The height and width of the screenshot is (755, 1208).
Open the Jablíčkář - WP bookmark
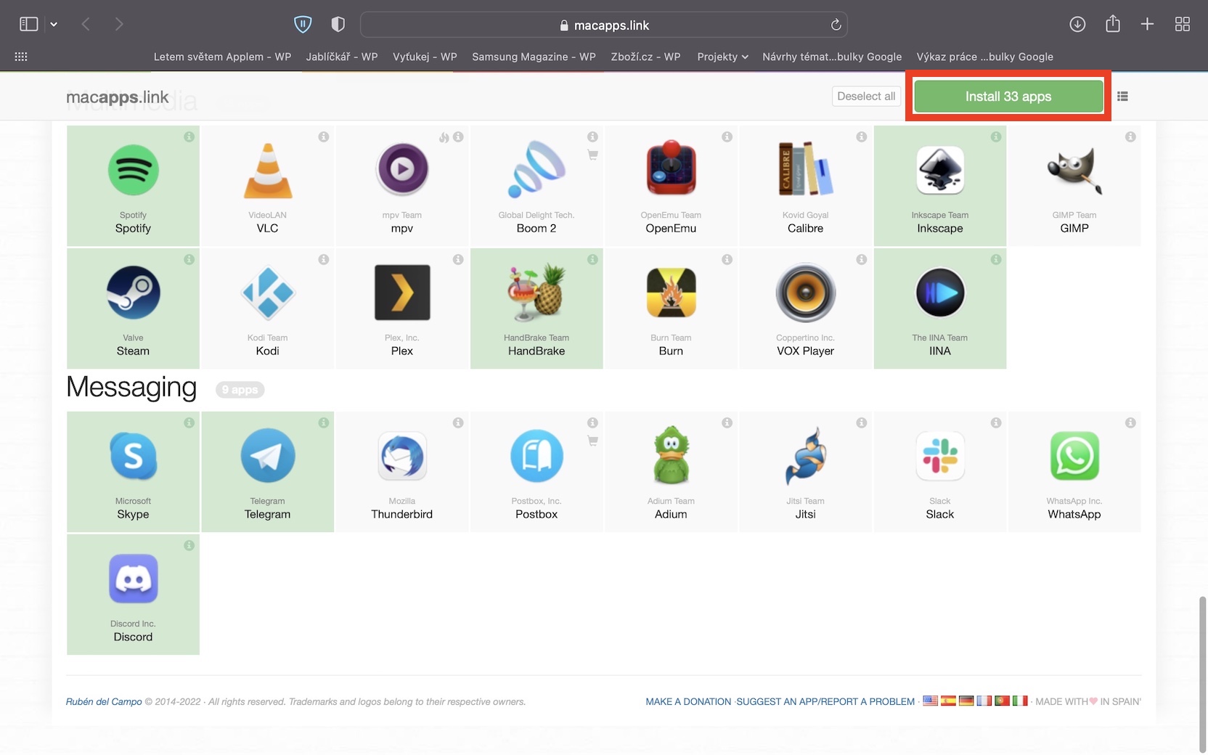342,57
